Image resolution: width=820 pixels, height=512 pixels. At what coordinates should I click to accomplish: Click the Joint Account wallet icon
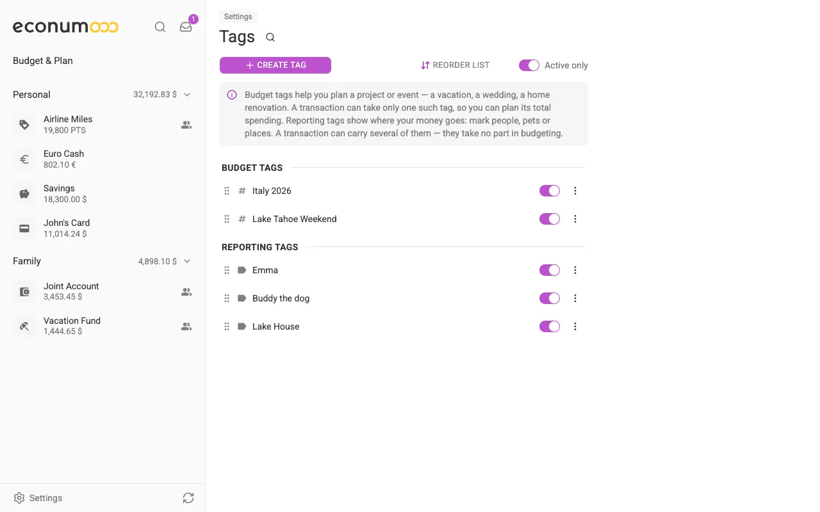[24, 292]
